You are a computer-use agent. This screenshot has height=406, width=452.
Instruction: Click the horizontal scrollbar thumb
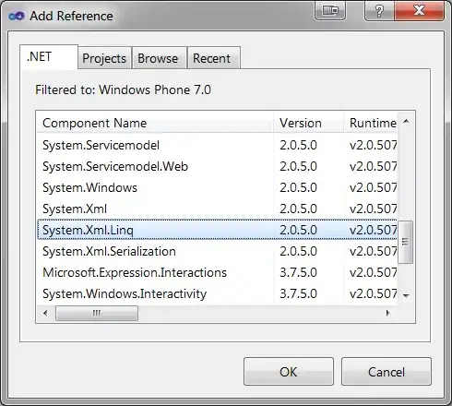[97, 313]
